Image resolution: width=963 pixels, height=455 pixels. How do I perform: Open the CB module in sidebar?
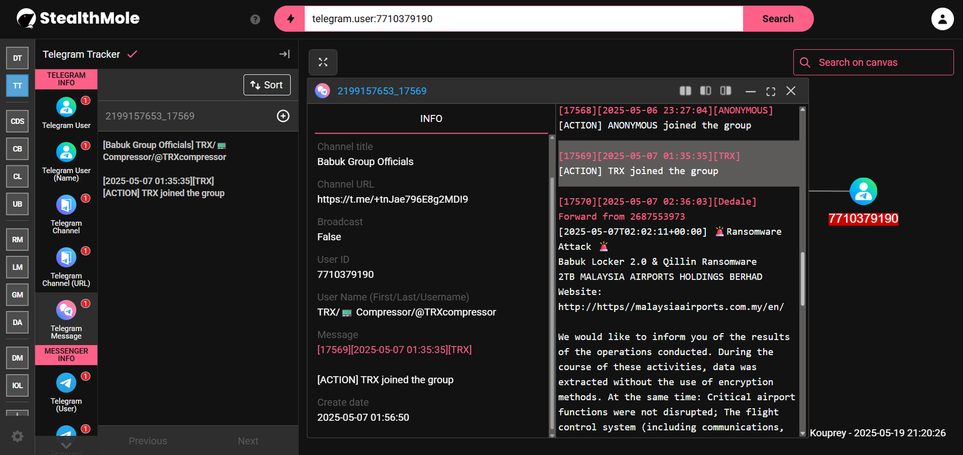pos(17,149)
